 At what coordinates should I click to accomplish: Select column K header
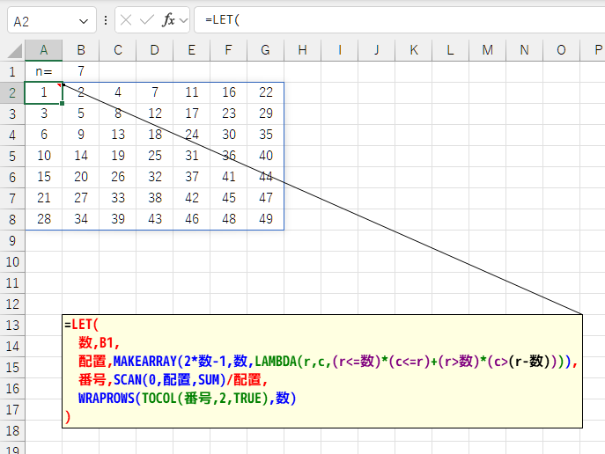coord(414,50)
